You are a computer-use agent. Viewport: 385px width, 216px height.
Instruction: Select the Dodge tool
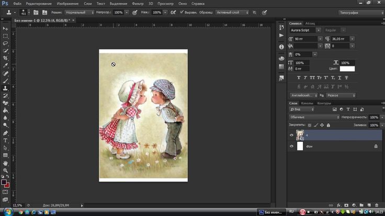(x=5, y=125)
